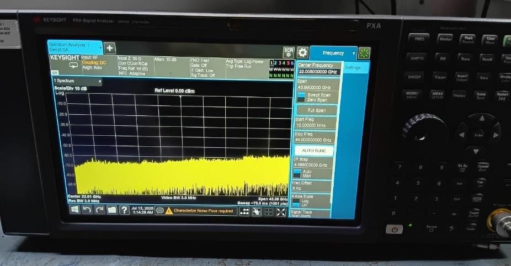Viewport: 511px width, 266px height.
Task: Tap the front-panel question mark help key
Action: point(451,229)
